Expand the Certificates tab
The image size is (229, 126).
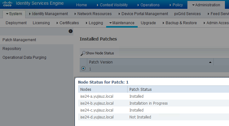pos(68,23)
